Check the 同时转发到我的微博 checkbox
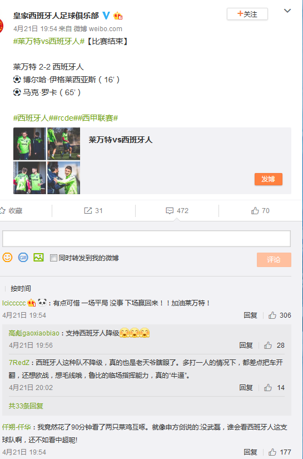This screenshot has height=459, width=303. 53,258
